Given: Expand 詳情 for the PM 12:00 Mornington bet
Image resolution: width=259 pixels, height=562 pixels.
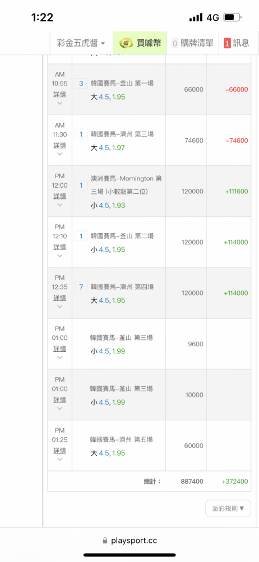Looking at the screenshot, I should click(x=60, y=196).
